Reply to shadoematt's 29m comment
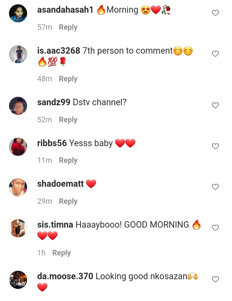Viewport: 232px width, 301px height. pos(68,201)
